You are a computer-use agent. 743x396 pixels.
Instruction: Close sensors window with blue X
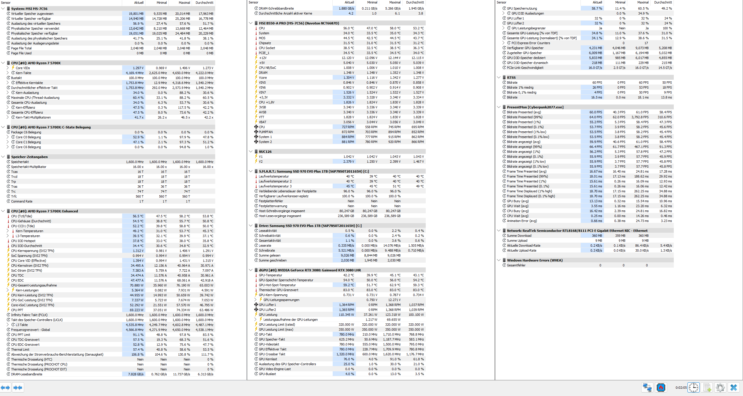coord(734,388)
